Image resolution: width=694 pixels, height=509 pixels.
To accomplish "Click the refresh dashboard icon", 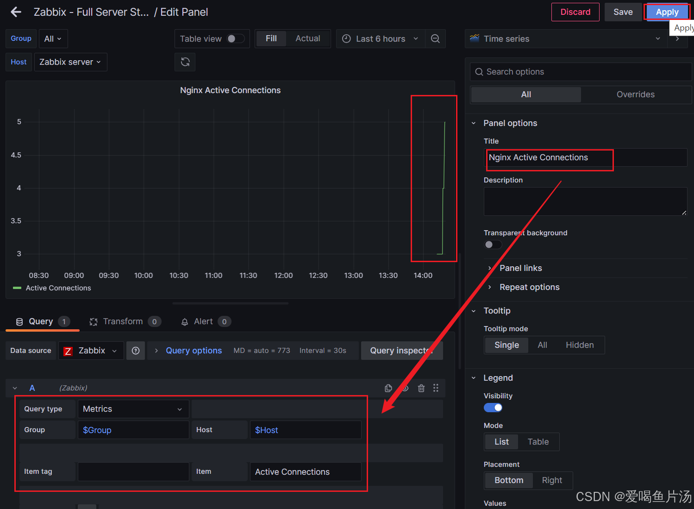I will (185, 62).
